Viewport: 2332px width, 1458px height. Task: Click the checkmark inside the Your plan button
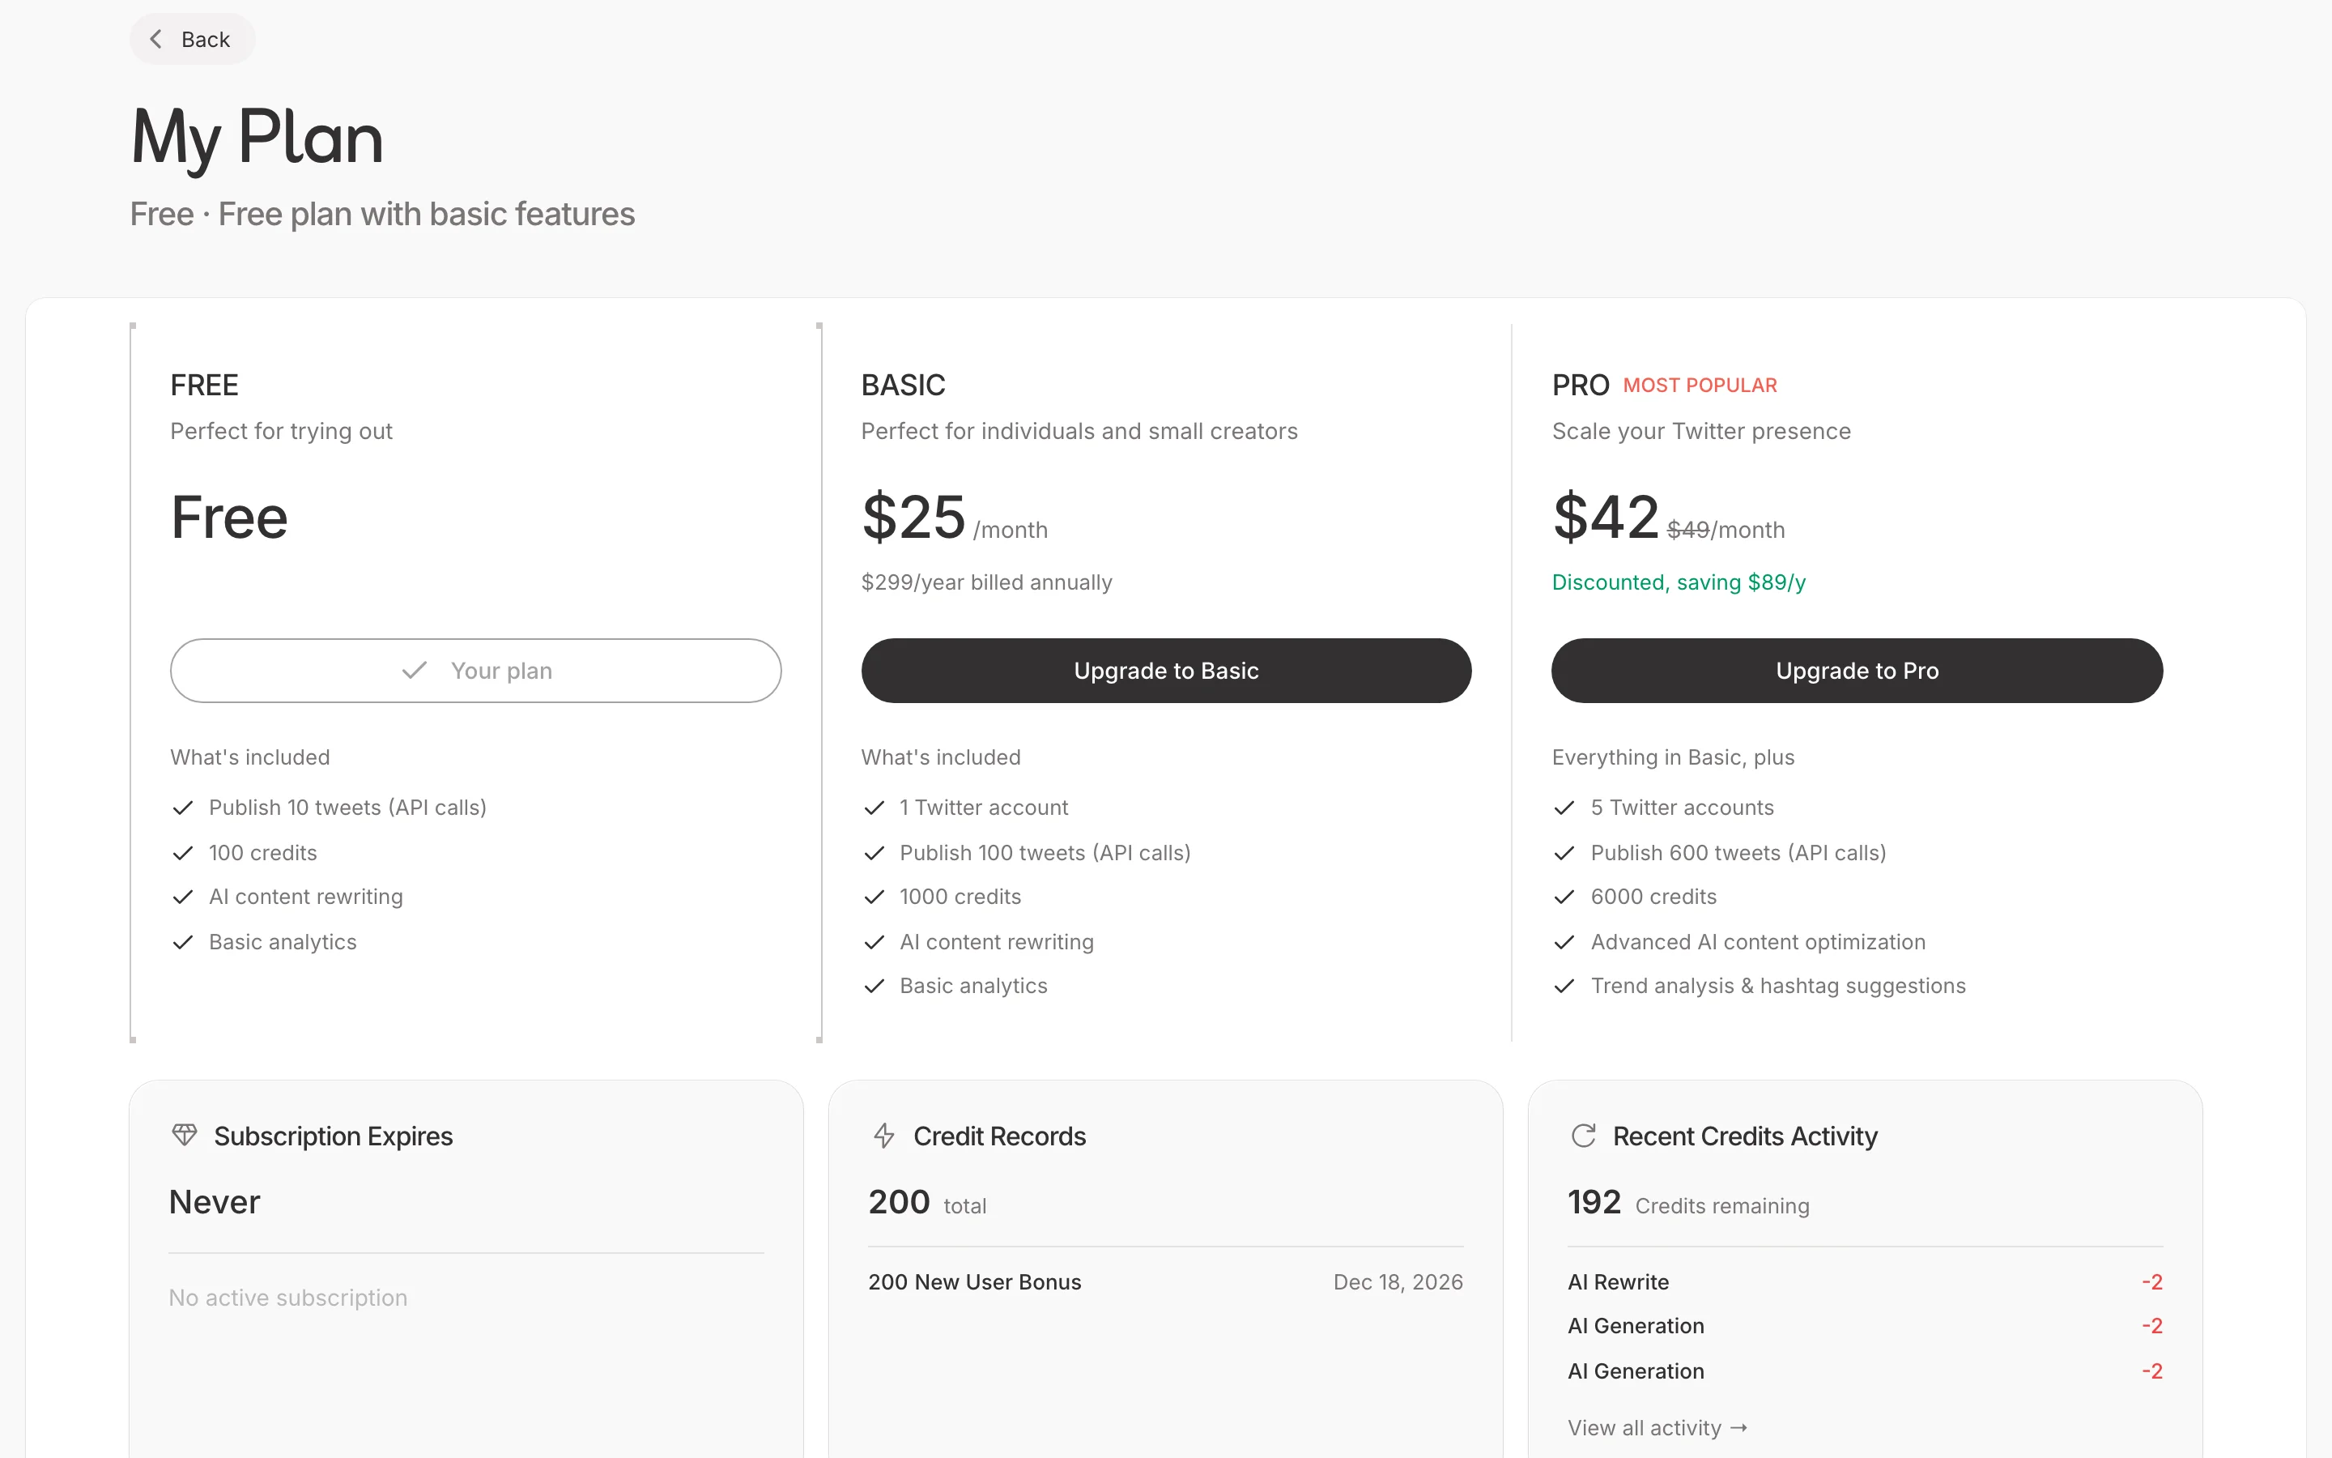coord(415,670)
